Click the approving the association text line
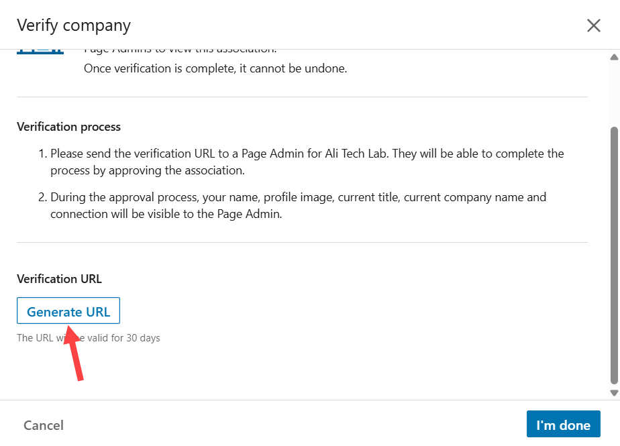Viewport: 620px width, 446px height. (x=146, y=170)
